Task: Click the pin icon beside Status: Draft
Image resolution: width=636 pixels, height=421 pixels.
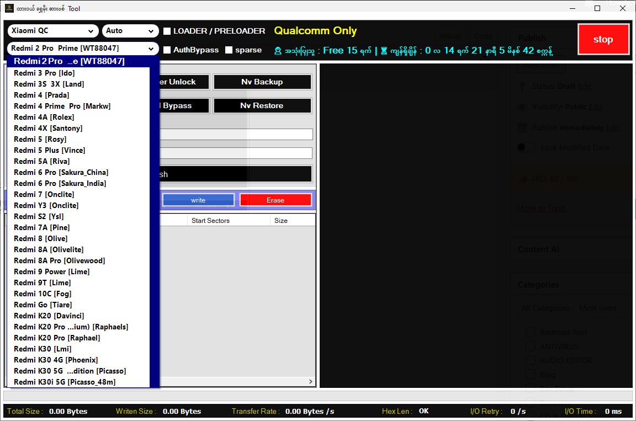Action: click(x=522, y=86)
